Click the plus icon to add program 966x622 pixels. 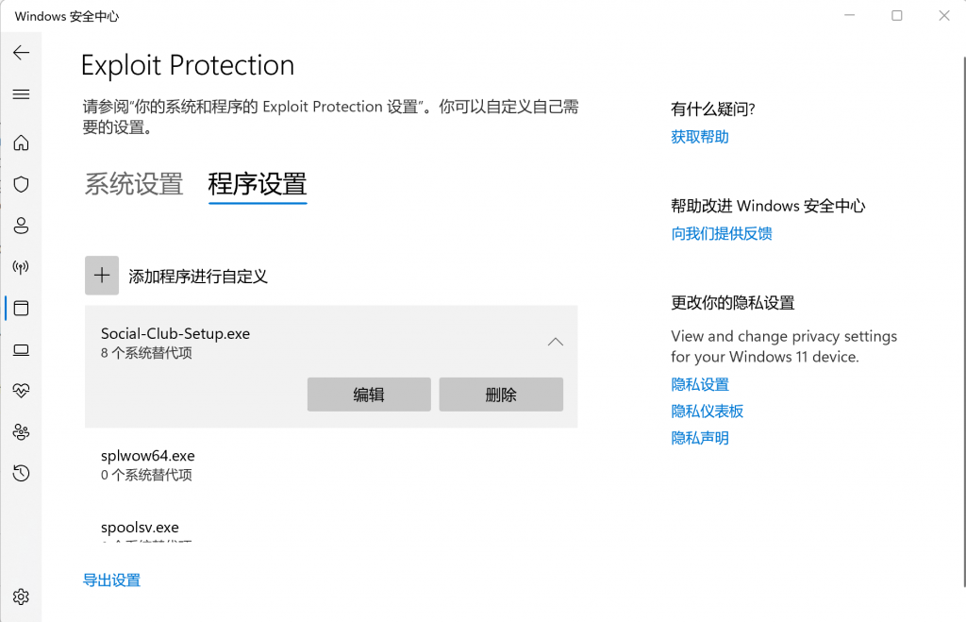point(102,276)
